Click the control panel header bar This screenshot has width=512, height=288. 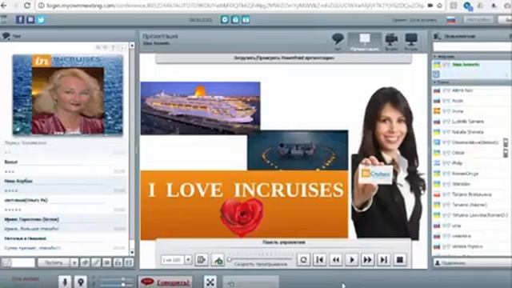point(283,242)
